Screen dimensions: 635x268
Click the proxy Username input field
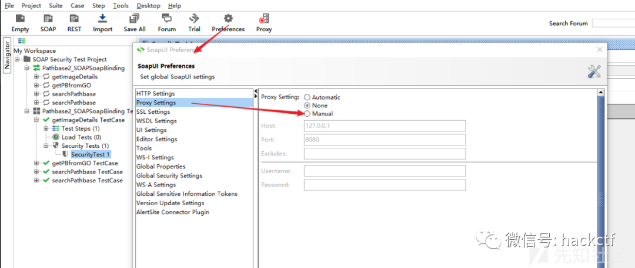point(385,171)
